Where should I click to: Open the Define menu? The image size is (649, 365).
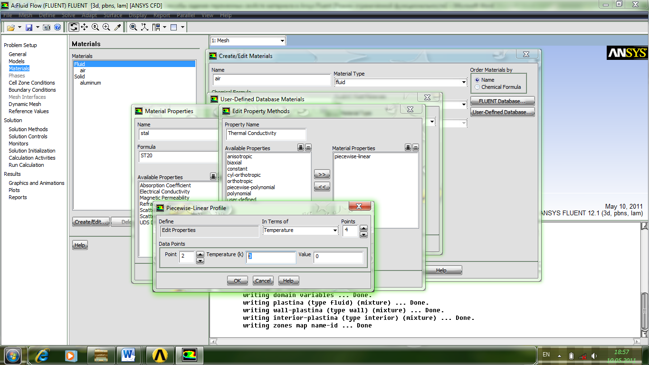point(47,15)
